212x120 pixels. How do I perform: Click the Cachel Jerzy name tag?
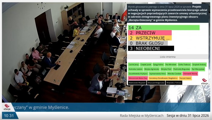(x=134, y=65)
